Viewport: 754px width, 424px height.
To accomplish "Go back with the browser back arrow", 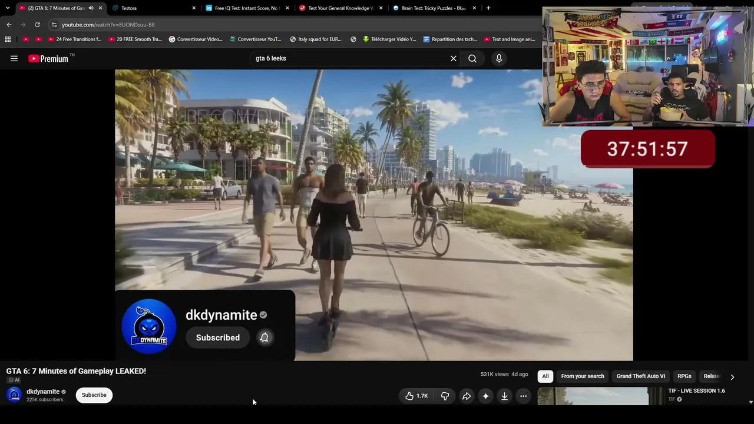I will pyautogui.click(x=9, y=25).
